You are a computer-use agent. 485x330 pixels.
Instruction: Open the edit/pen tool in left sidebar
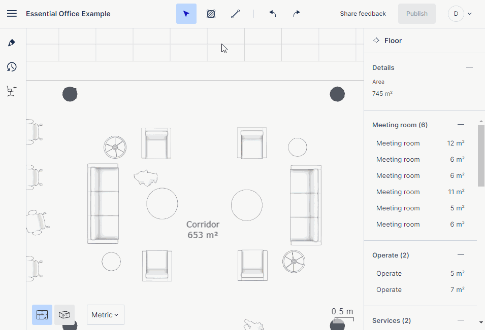11,43
